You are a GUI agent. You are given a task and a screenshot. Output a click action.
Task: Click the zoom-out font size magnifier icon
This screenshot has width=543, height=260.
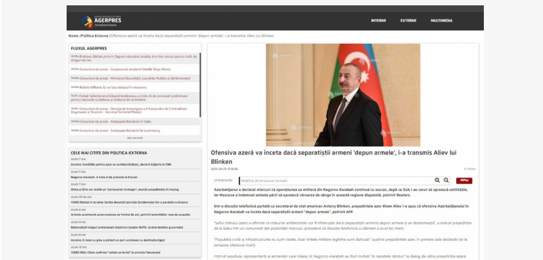pos(447,181)
